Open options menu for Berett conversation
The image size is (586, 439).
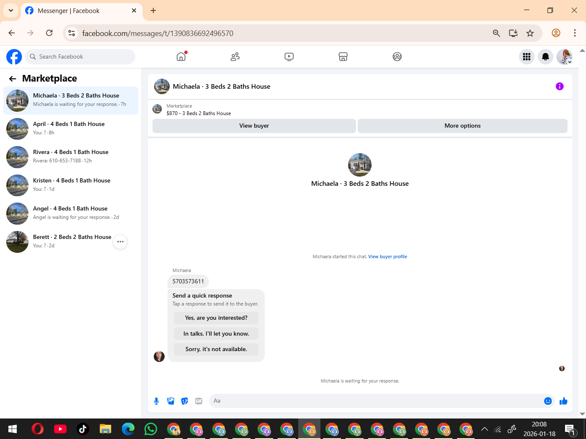pos(120,242)
